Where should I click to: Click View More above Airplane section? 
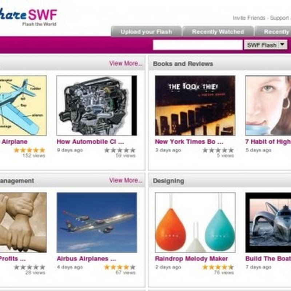pyautogui.click(x=125, y=63)
